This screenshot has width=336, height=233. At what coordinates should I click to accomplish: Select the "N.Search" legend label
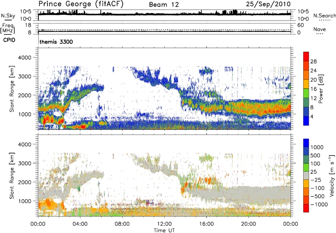coord(324,16)
